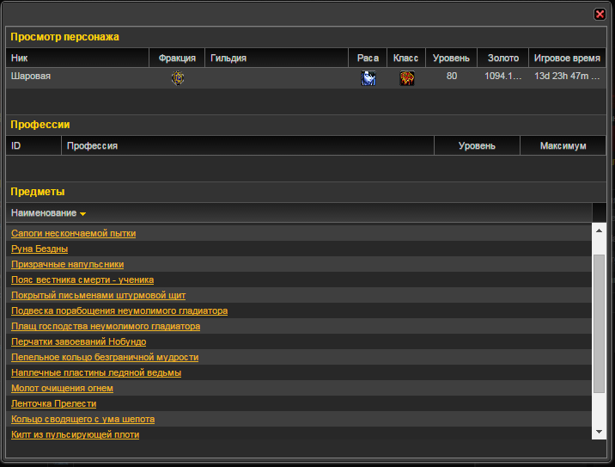
Task: Click the Профессия column header
Action: (92, 146)
